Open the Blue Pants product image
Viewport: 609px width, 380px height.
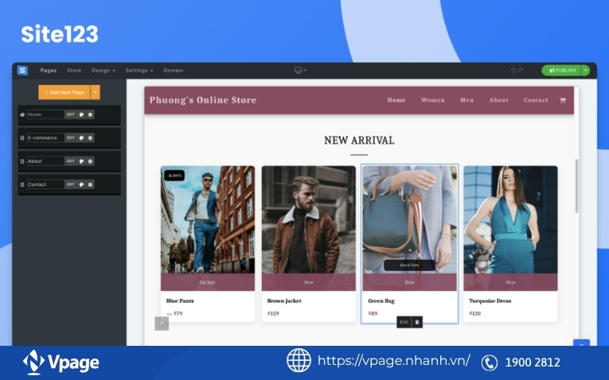[208, 219]
